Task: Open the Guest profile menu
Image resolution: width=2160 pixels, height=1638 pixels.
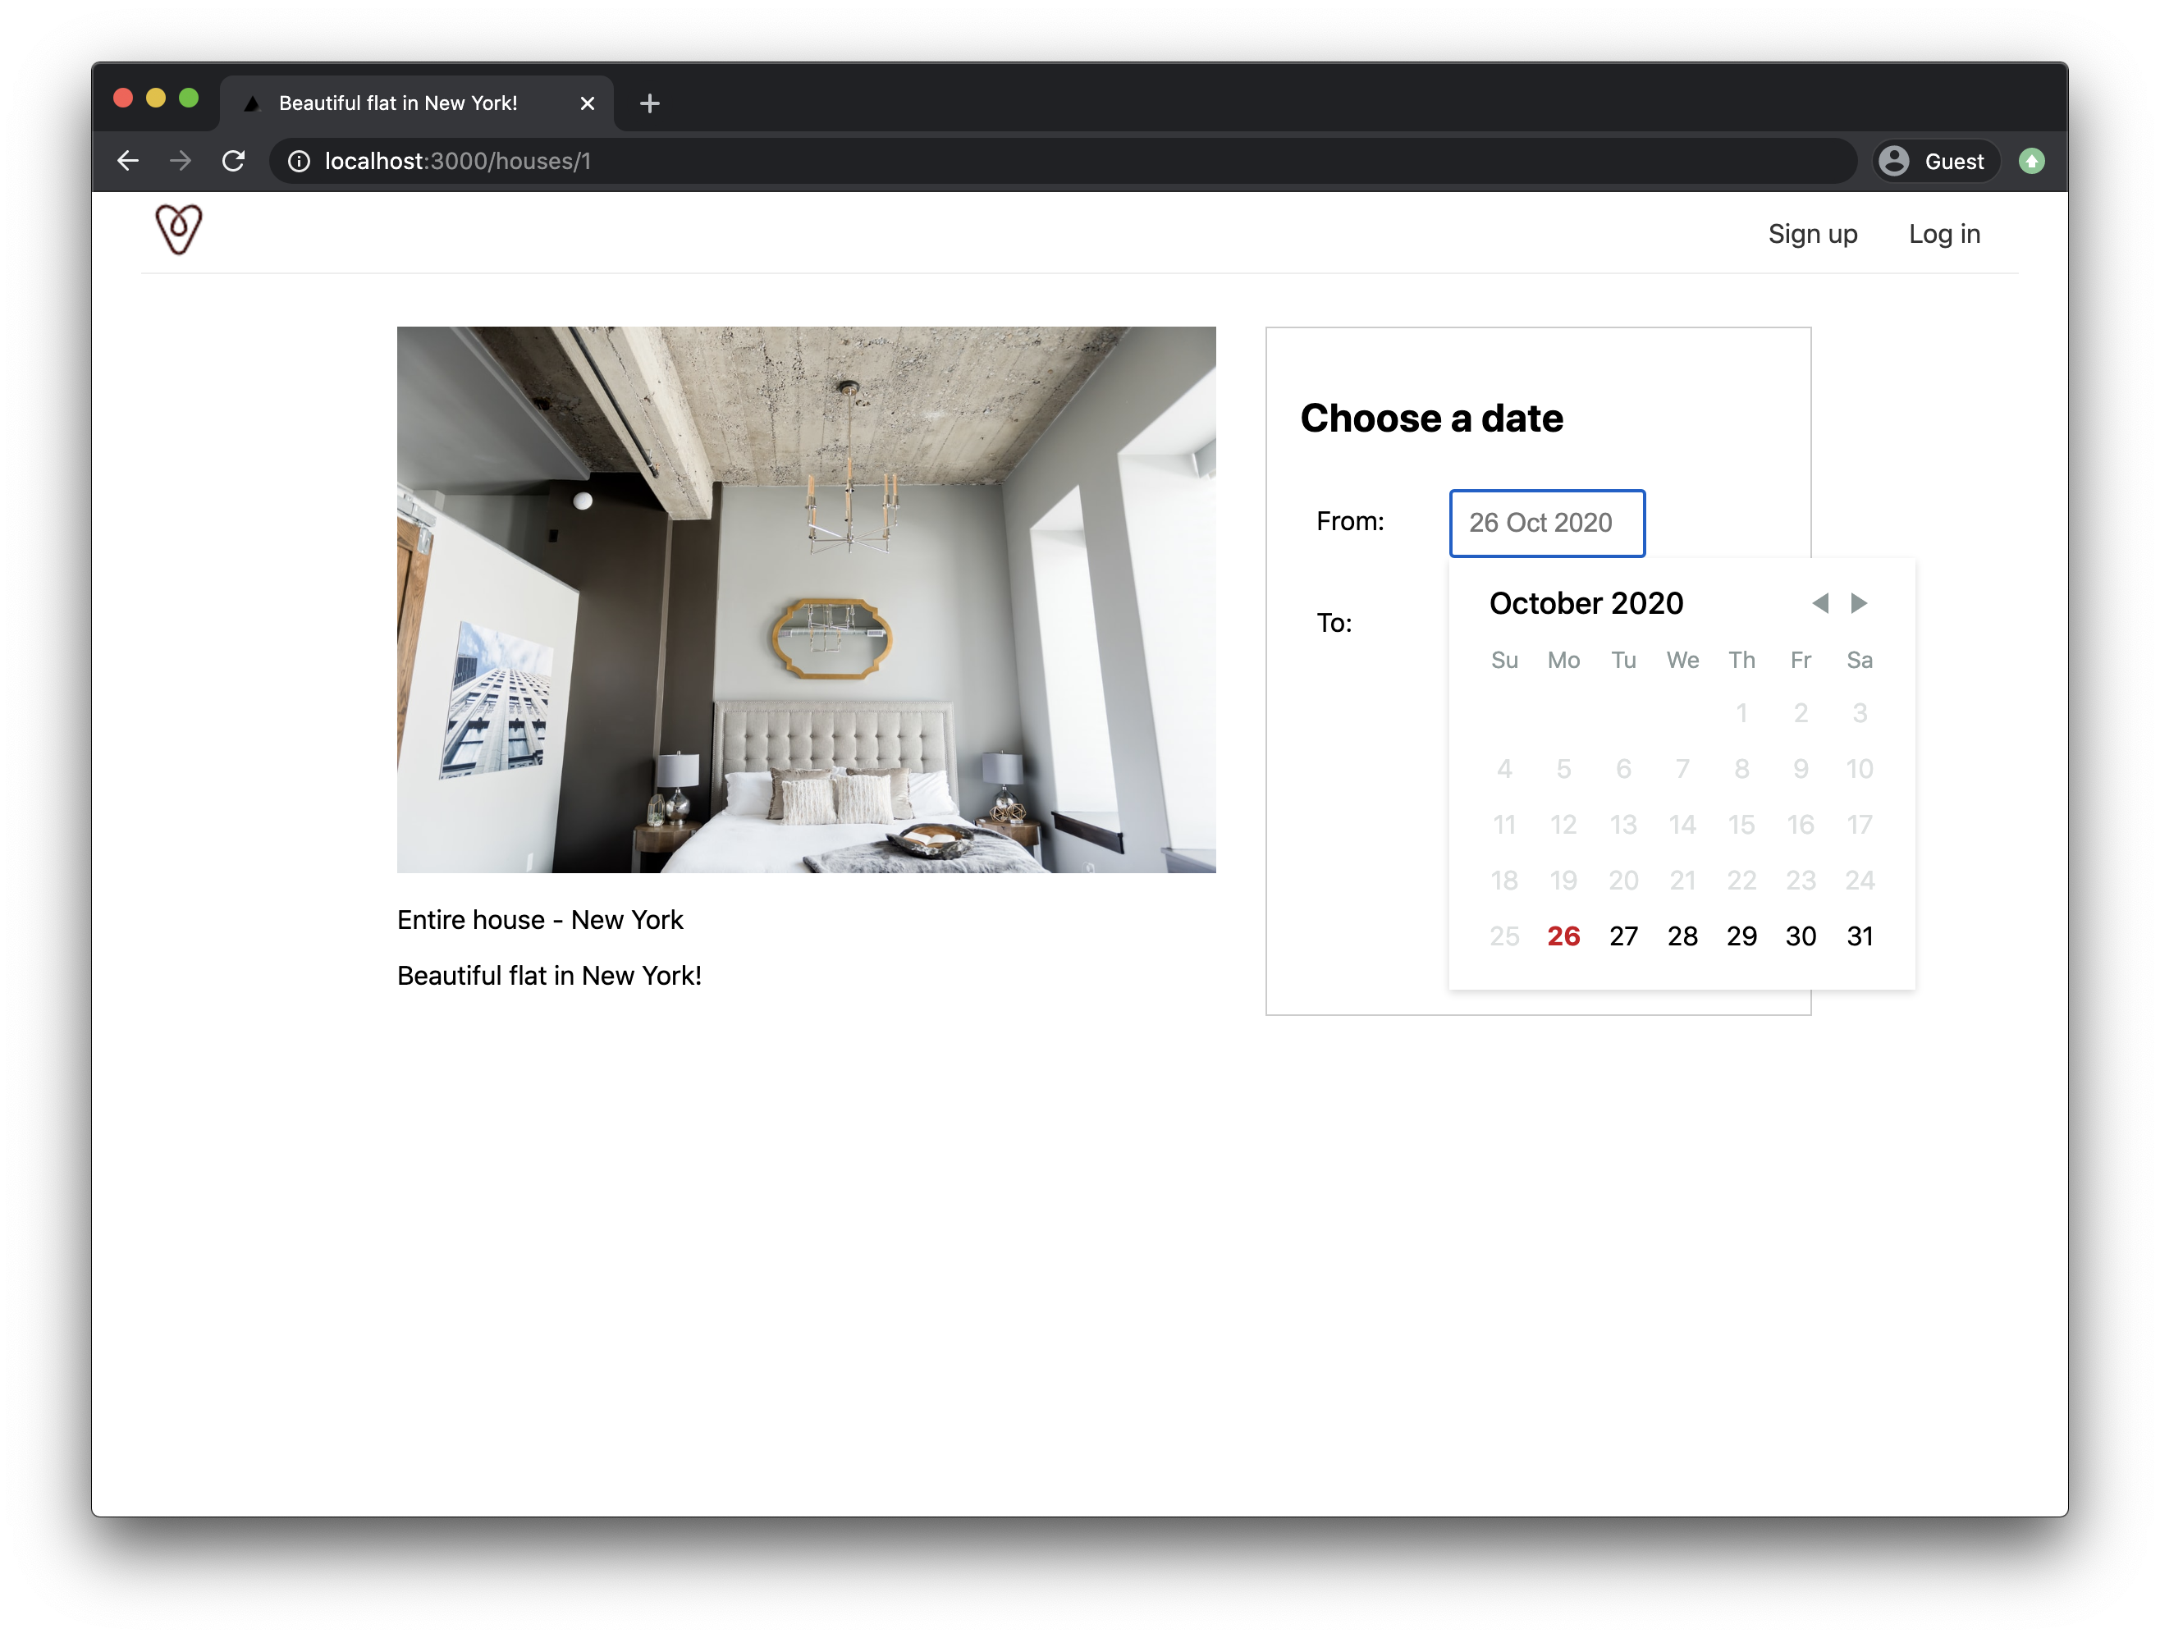Action: (x=1934, y=161)
